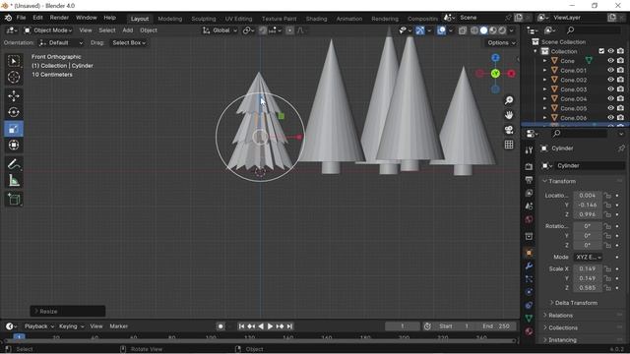The width and height of the screenshot is (630, 354).
Task: Hide Cone.005 in viewport
Action: pos(610,108)
